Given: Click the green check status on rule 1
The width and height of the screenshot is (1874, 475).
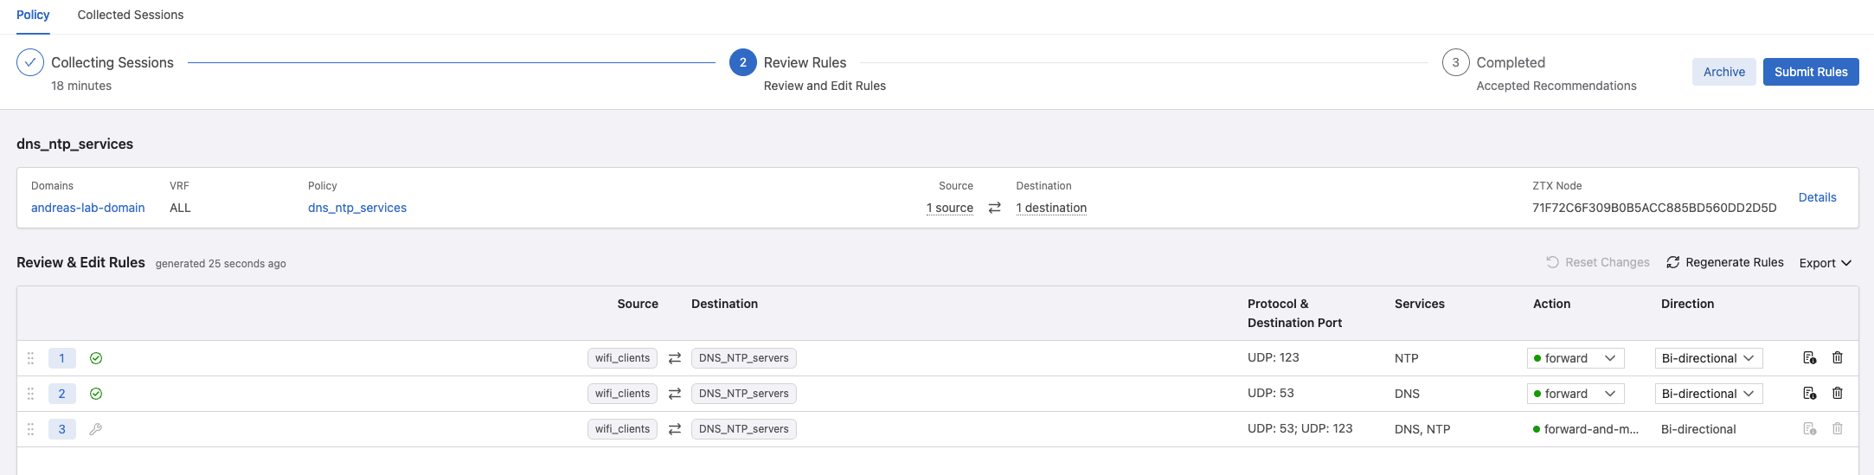Looking at the screenshot, I should (x=96, y=358).
